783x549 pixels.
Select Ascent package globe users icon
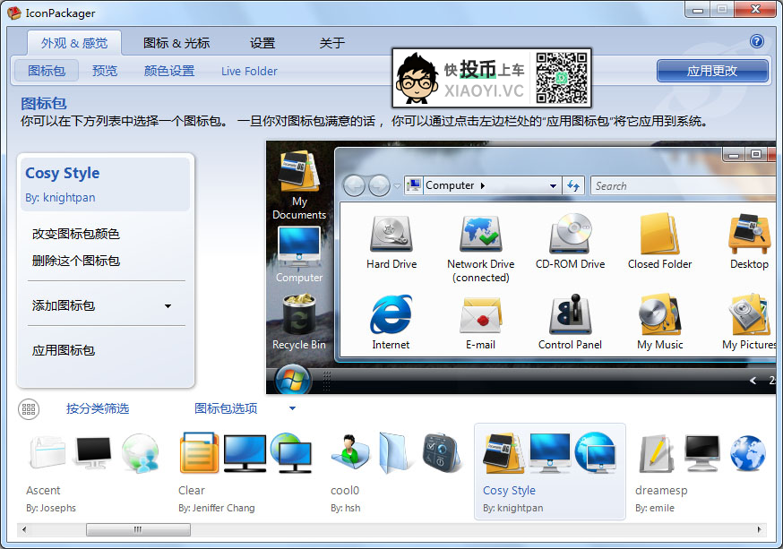click(x=141, y=453)
